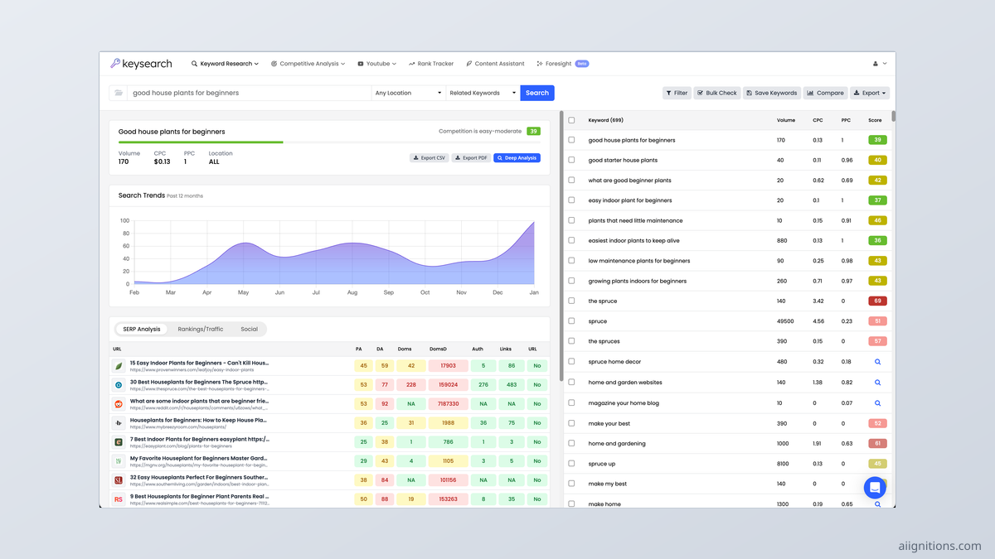Viewport: 995px width, 559px height.
Task: Click the Master Gardener favicon in SERP results
Action: pyautogui.click(x=119, y=461)
